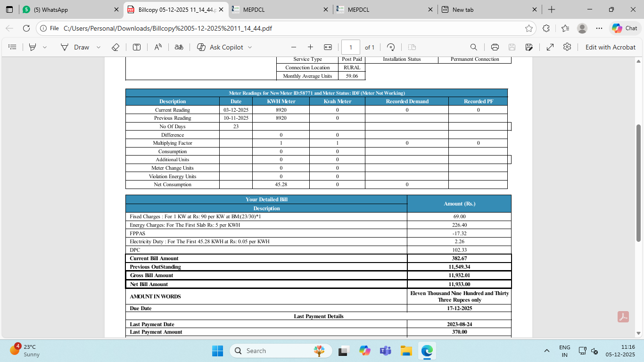644x362 pixels.
Task: Open PDF viewer settings gear
Action: pyautogui.click(x=567, y=47)
